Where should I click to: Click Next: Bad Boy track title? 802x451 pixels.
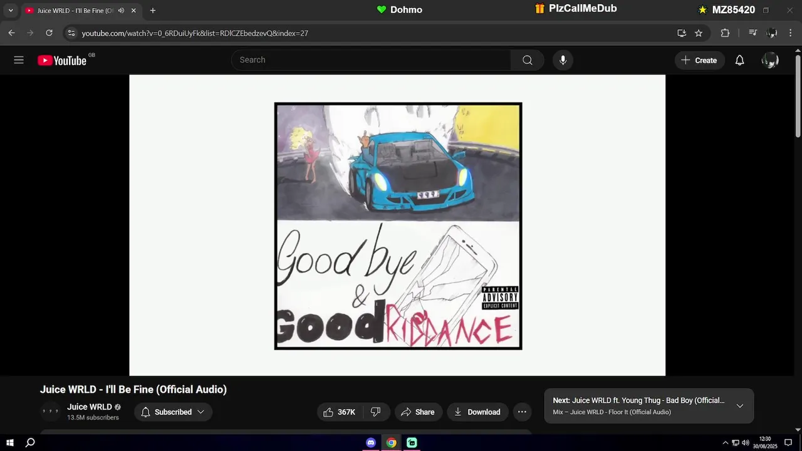(x=638, y=400)
